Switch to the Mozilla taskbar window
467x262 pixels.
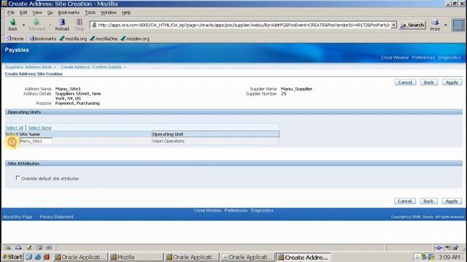[136, 257]
